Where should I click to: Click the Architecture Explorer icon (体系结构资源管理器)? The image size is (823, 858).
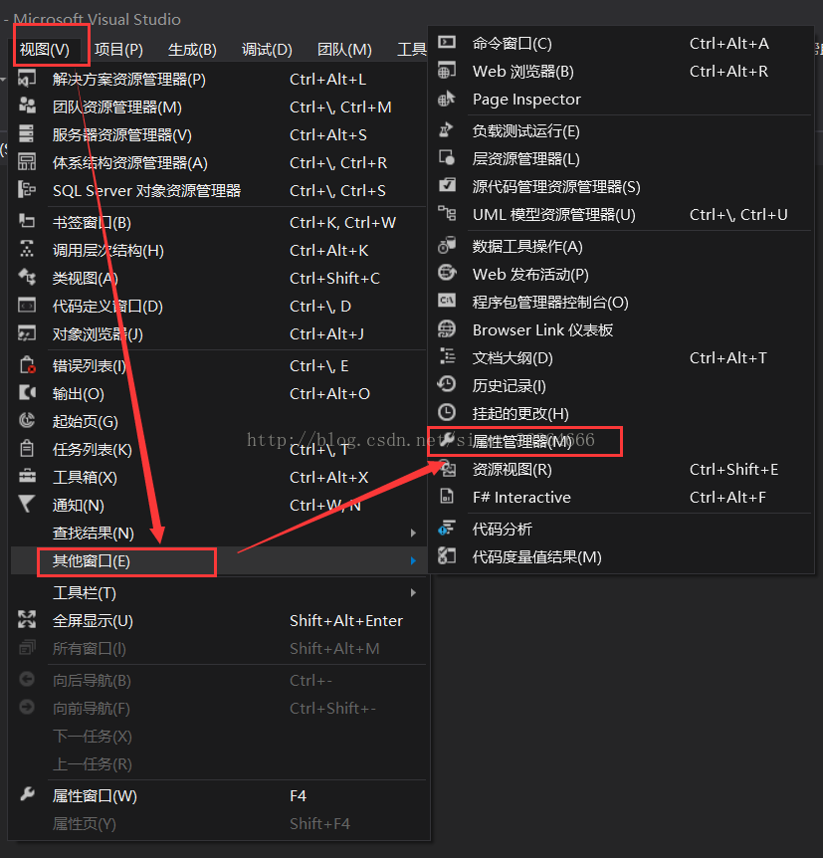(27, 162)
